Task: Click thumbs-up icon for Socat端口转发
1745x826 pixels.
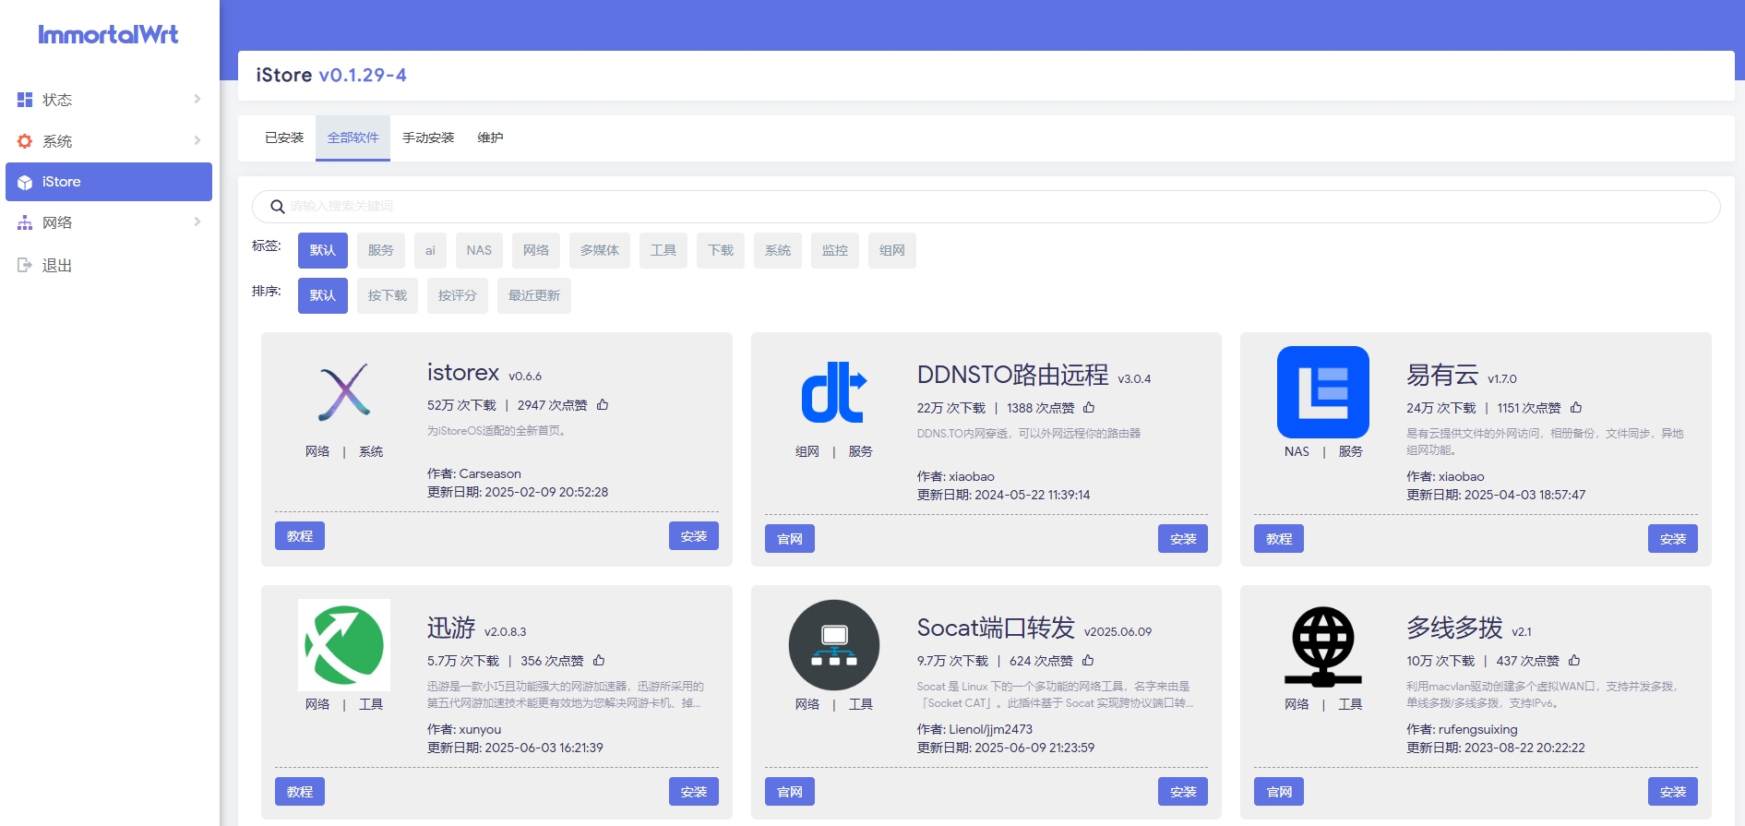Action: 1088,661
